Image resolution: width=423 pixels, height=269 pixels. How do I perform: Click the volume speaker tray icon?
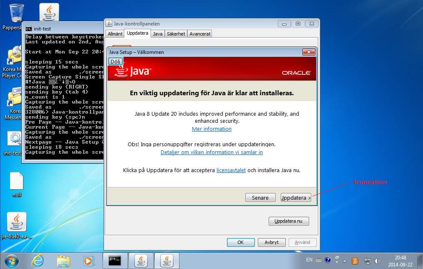(377, 261)
